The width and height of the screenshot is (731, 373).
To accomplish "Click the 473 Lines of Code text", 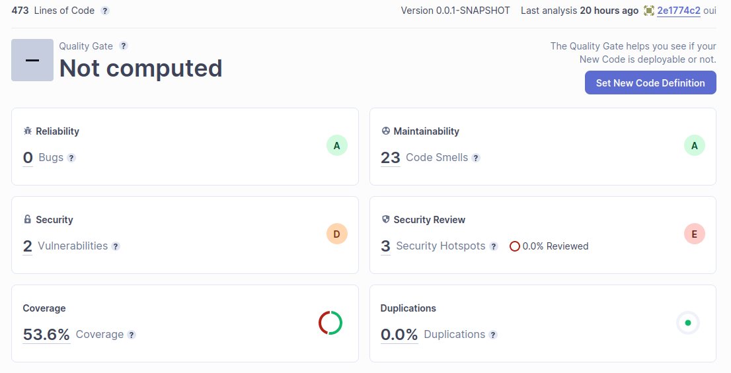I will click(x=53, y=11).
